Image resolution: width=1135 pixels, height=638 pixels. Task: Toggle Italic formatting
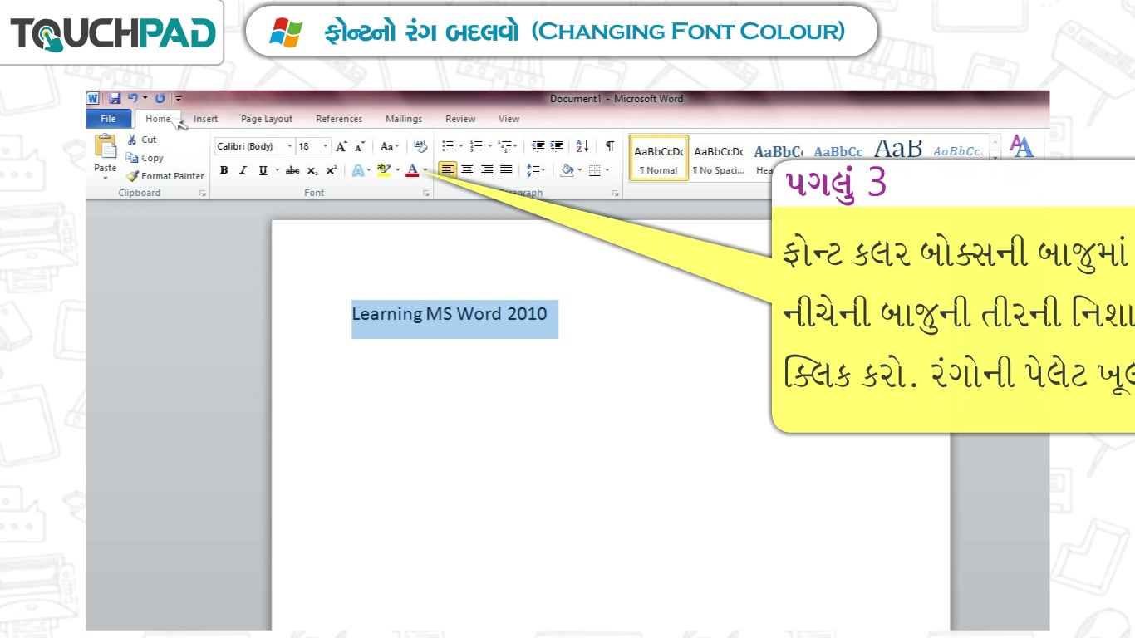243,170
